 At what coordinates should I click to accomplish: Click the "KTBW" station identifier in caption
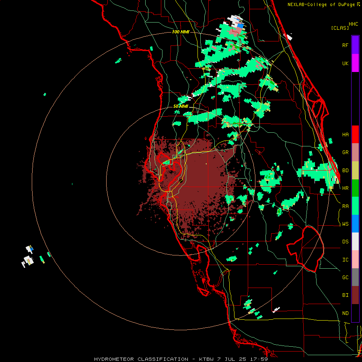tap(206, 359)
